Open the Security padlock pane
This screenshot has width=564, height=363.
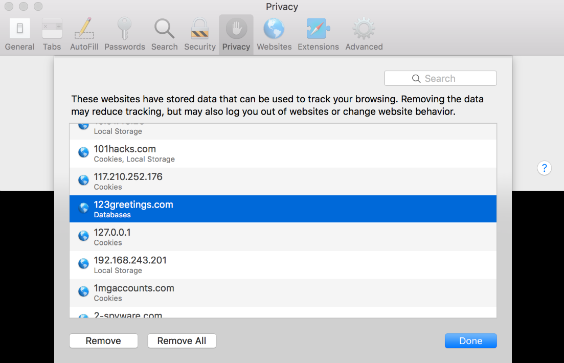[x=199, y=35]
